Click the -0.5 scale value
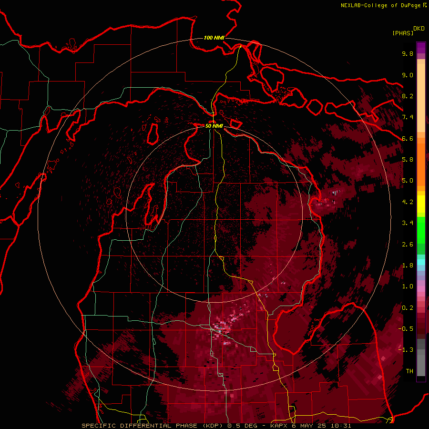The image size is (429, 429). pos(406,329)
